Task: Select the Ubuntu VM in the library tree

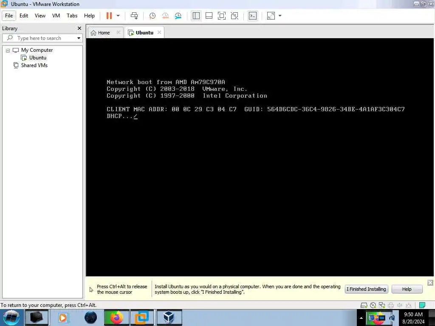Action: tap(38, 58)
